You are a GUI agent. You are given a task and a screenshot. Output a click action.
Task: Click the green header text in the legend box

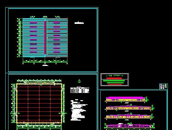[115, 76]
